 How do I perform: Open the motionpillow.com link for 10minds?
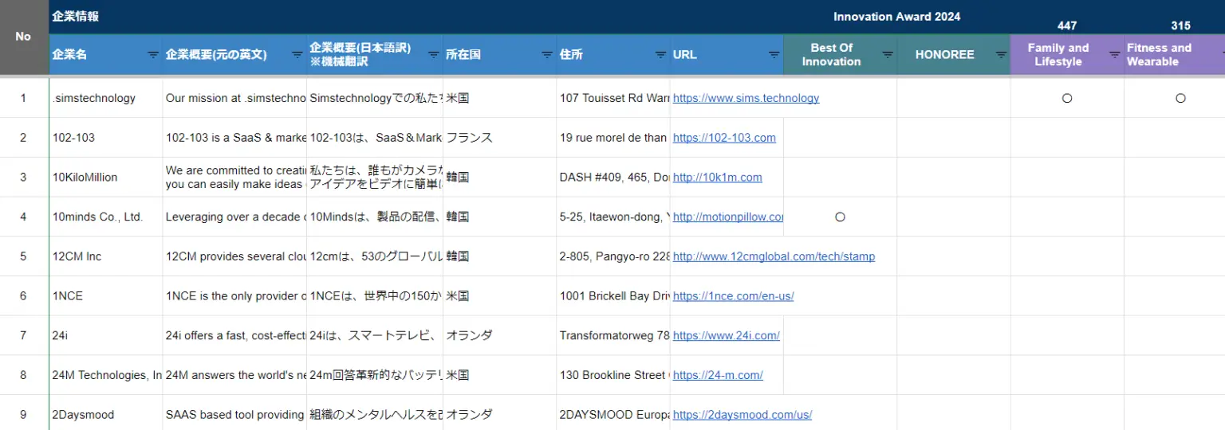point(728,217)
